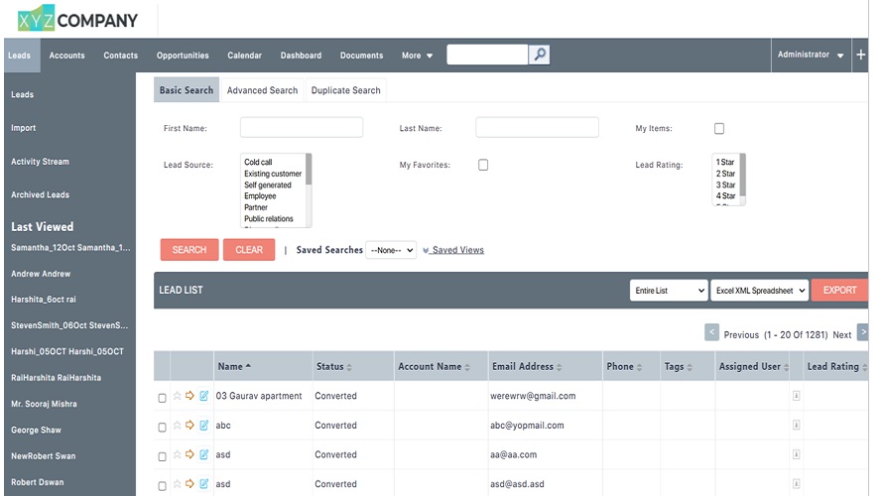Click the global search magnifier icon
This screenshot has width=883, height=496.
[539, 55]
